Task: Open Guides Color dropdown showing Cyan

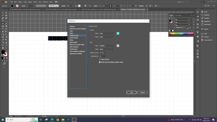Action: [x=107, y=33]
